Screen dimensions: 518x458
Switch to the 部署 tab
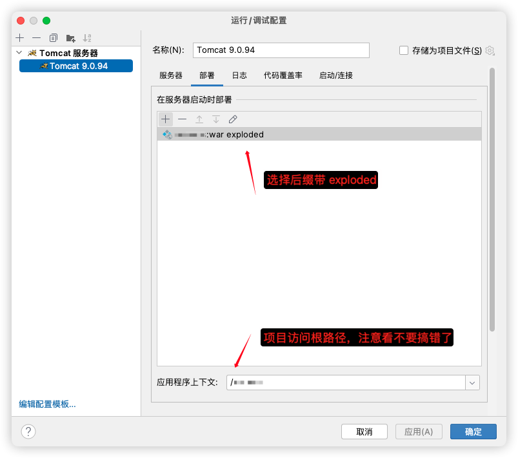click(x=207, y=75)
